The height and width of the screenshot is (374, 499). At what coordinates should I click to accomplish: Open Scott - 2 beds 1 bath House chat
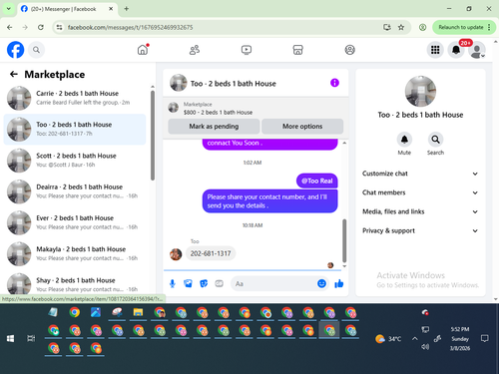point(75,161)
